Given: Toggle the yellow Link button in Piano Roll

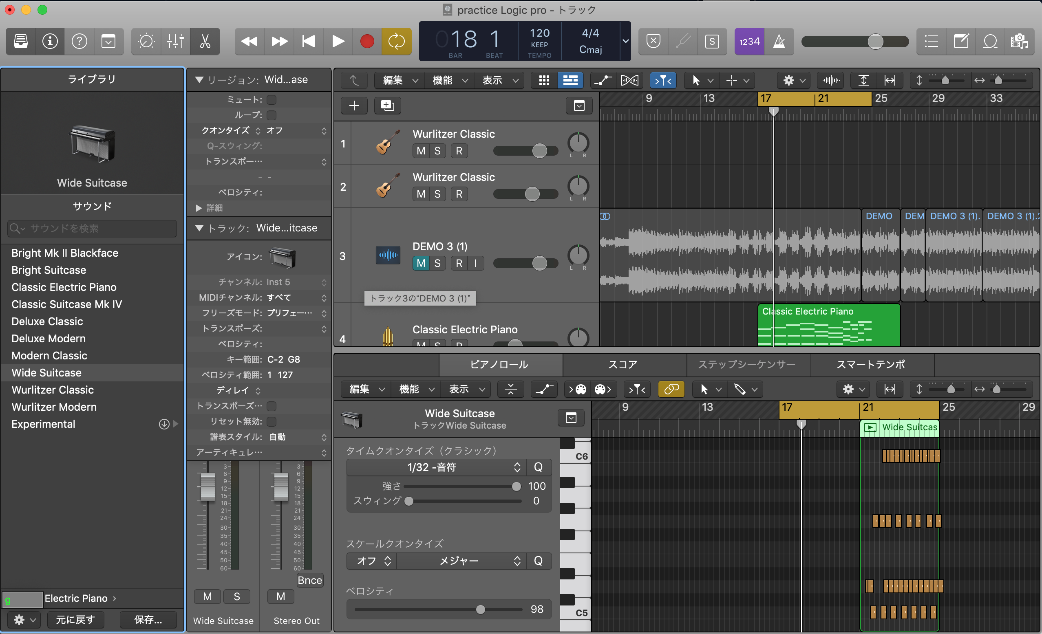Looking at the screenshot, I should (x=671, y=389).
